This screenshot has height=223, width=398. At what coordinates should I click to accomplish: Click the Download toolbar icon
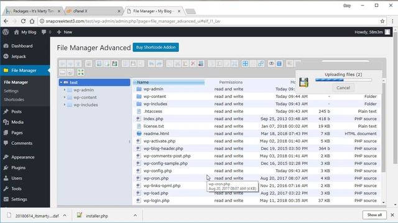(133, 63)
